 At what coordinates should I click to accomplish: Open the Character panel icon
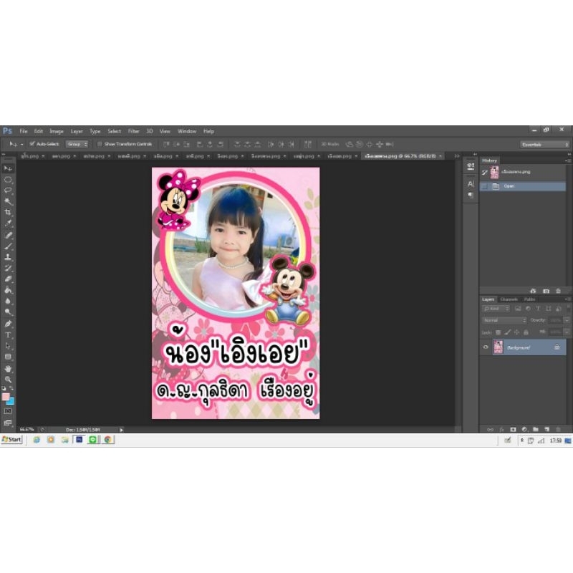point(471,184)
